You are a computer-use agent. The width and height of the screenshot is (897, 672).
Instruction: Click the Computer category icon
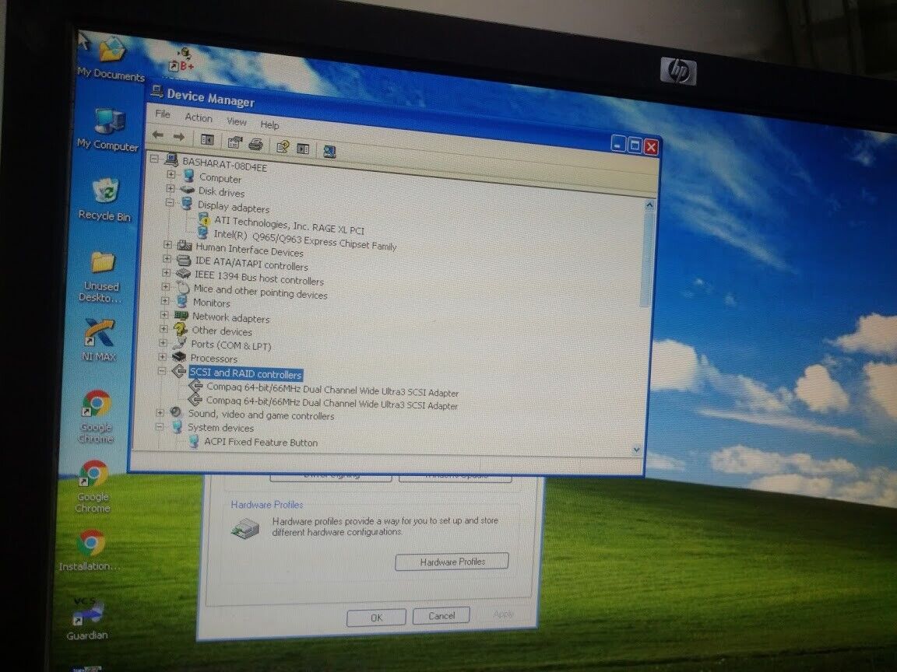pos(188,176)
